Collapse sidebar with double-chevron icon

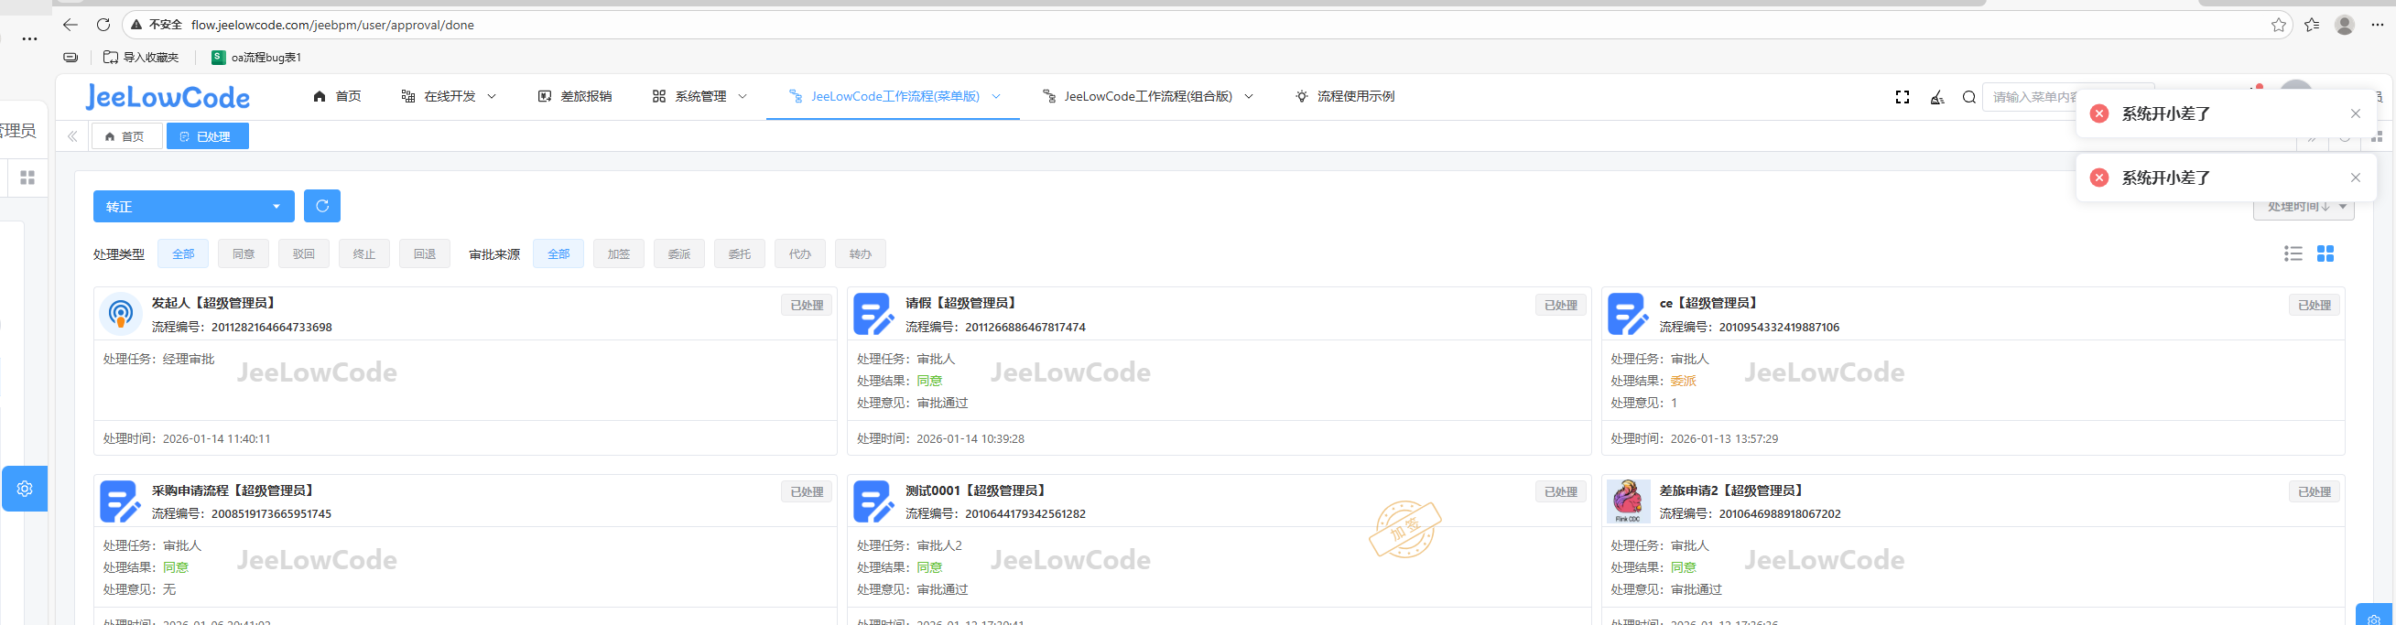click(72, 136)
